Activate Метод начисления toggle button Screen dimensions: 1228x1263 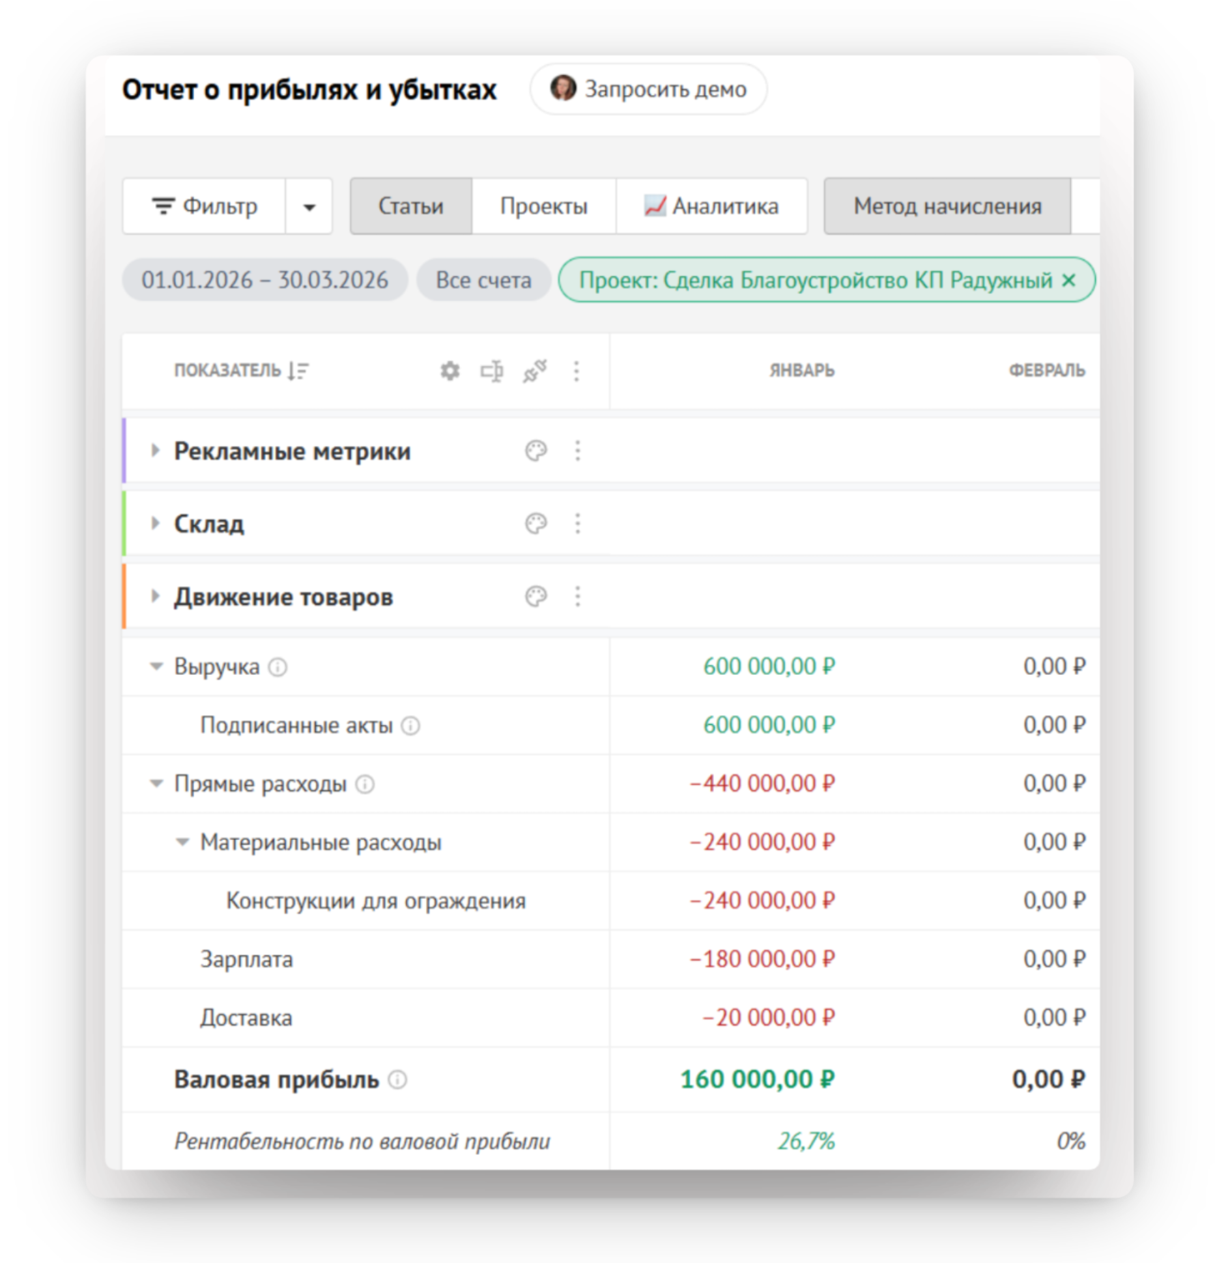pos(947,206)
